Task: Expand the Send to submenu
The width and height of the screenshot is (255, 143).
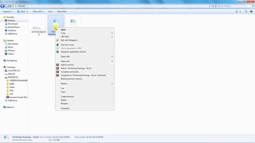Action: coord(85,83)
